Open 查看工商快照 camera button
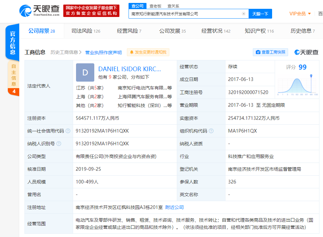The width and height of the screenshot is (323, 237). [270, 52]
